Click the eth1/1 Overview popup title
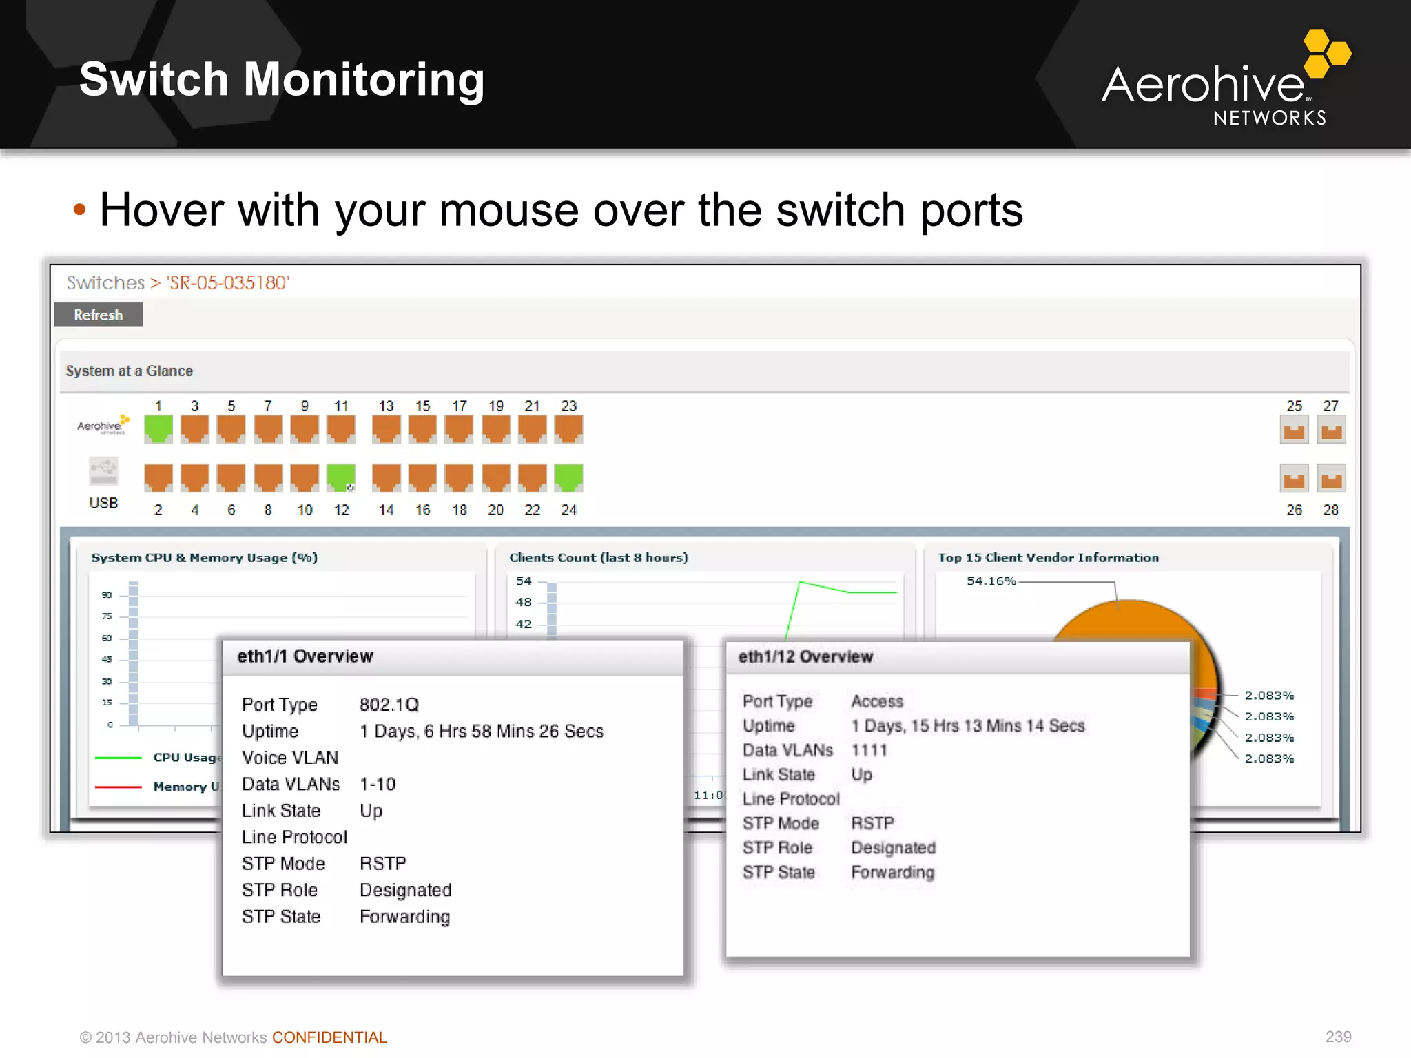The height and width of the screenshot is (1058, 1411). 305,656
